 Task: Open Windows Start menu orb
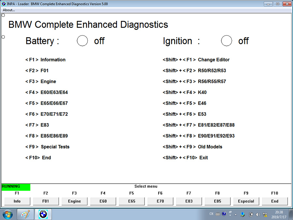tap(8, 214)
